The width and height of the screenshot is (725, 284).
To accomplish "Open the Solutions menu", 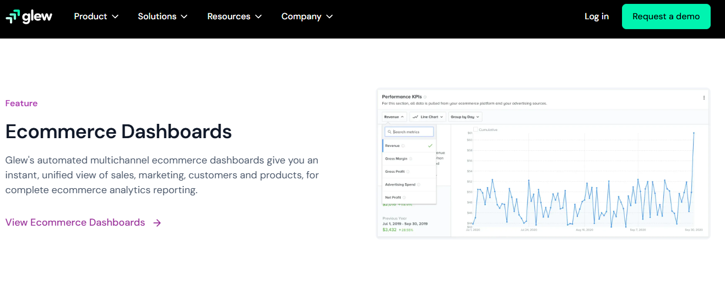I will [163, 17].
